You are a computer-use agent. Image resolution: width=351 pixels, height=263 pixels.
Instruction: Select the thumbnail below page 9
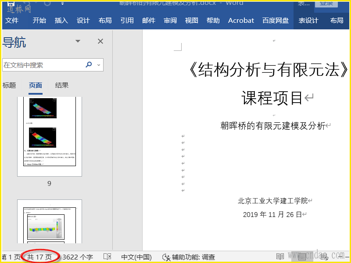(x=50, y=221)
